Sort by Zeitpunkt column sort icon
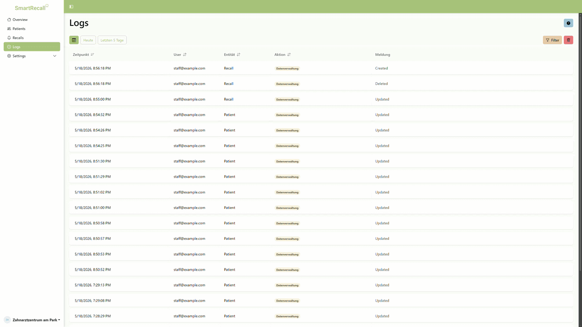 pyautogui.click(x=92, y=54)
